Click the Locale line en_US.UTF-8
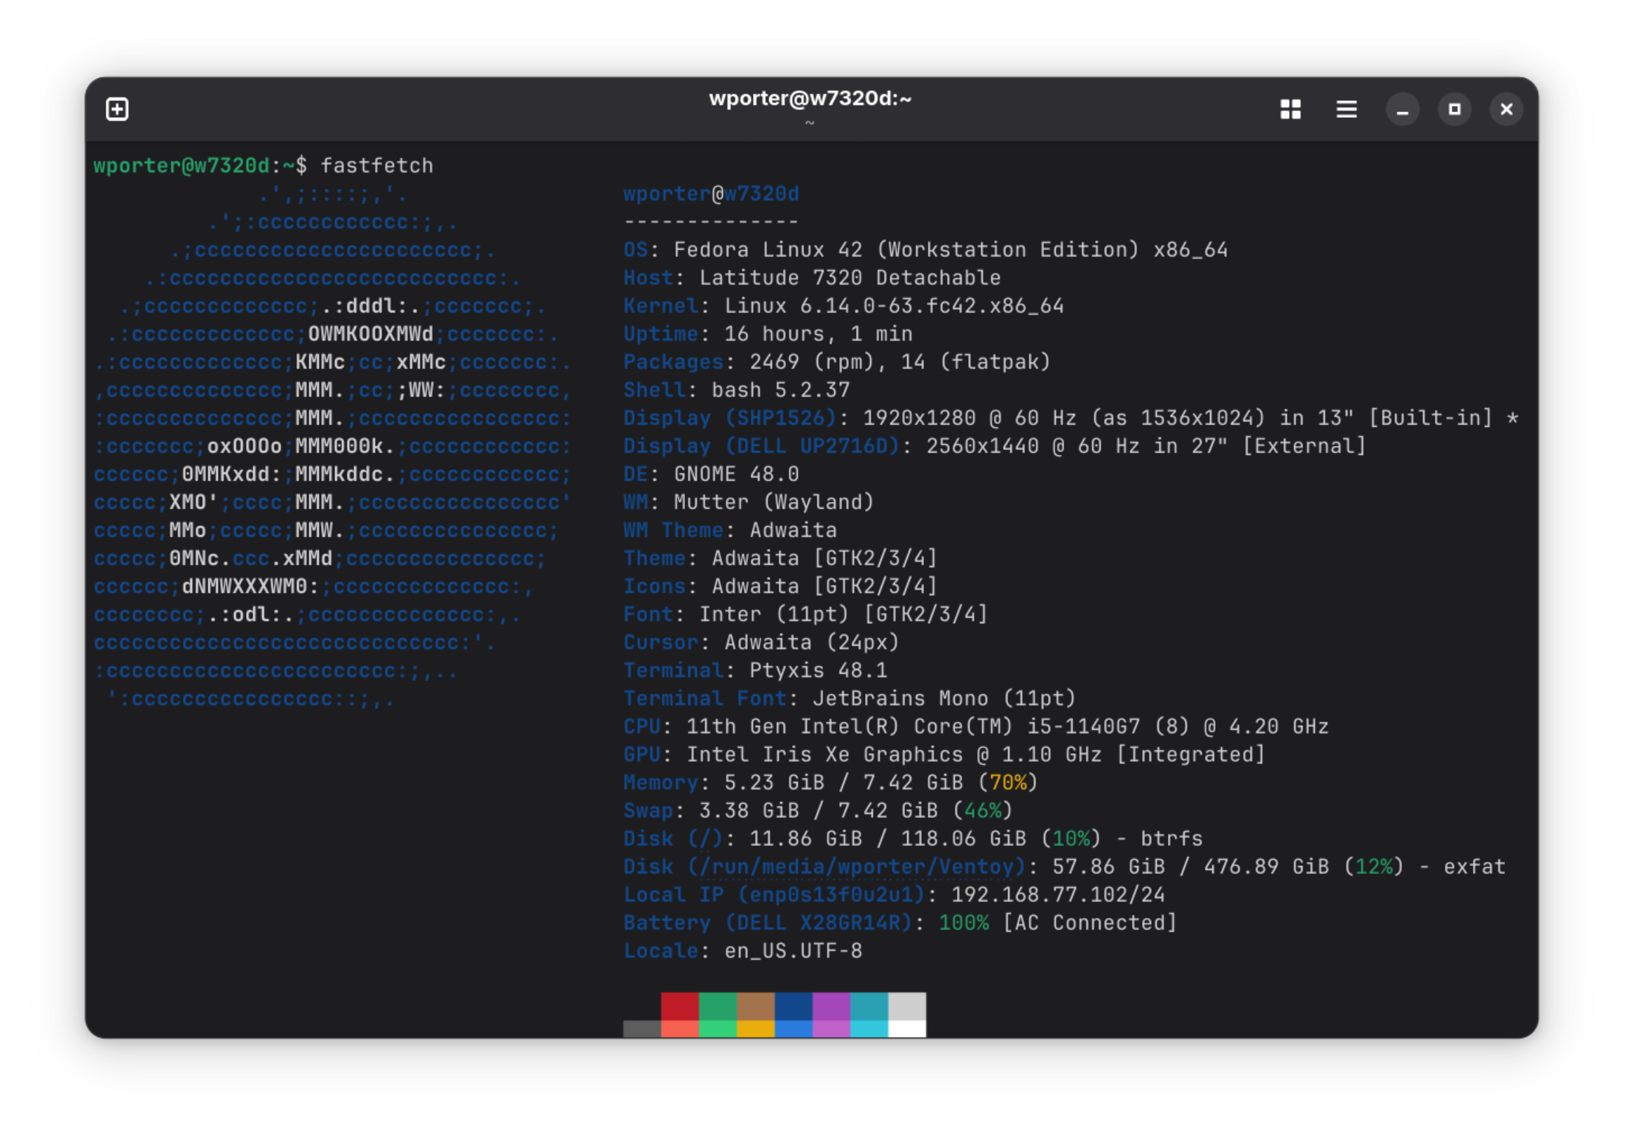 pos(743,951)
